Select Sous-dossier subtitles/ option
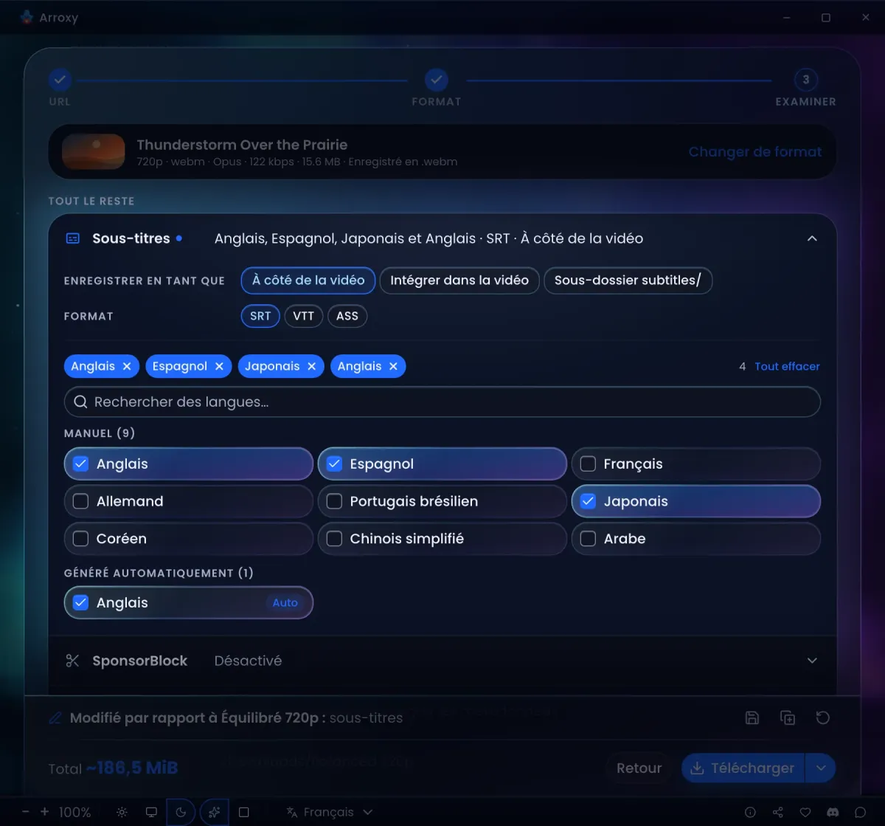Screen dimensions: 885x826 coord(628,281)
